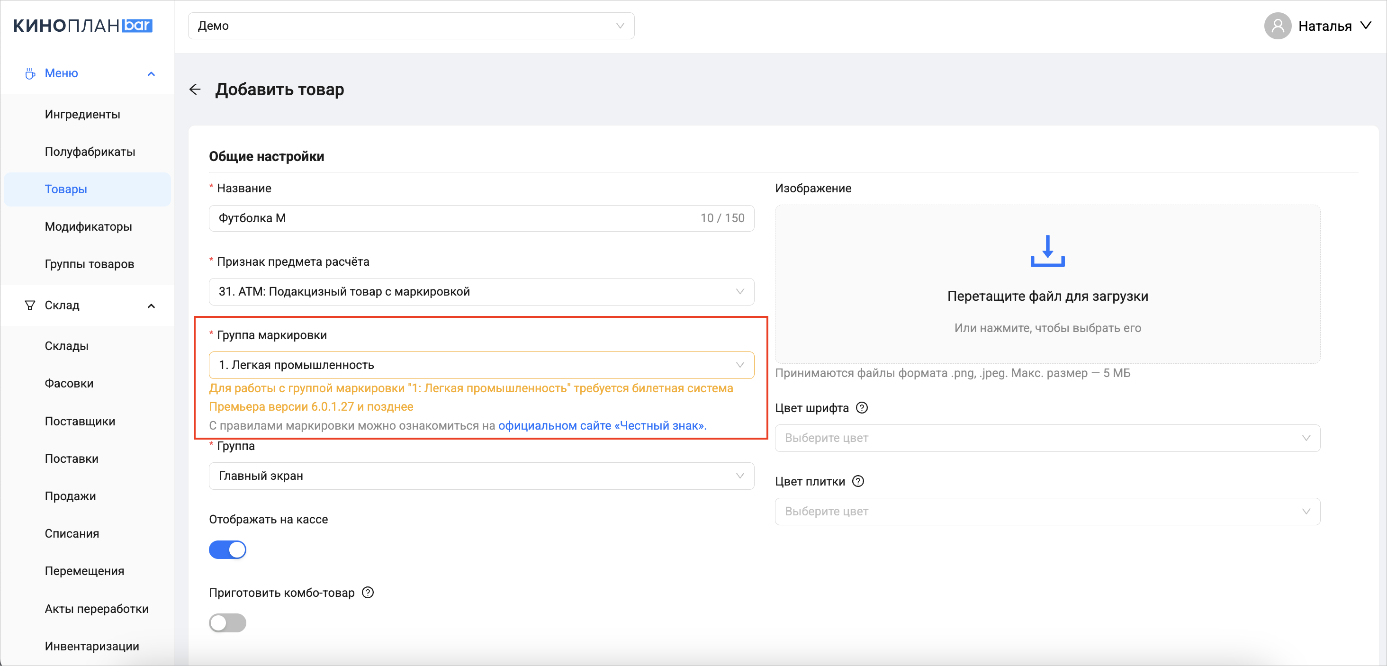Click the upload arrow icon in image area

tap(1047, 251)
